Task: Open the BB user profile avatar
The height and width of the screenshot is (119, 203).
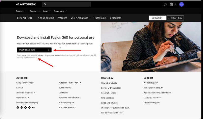Action: (x=181, y=4)
